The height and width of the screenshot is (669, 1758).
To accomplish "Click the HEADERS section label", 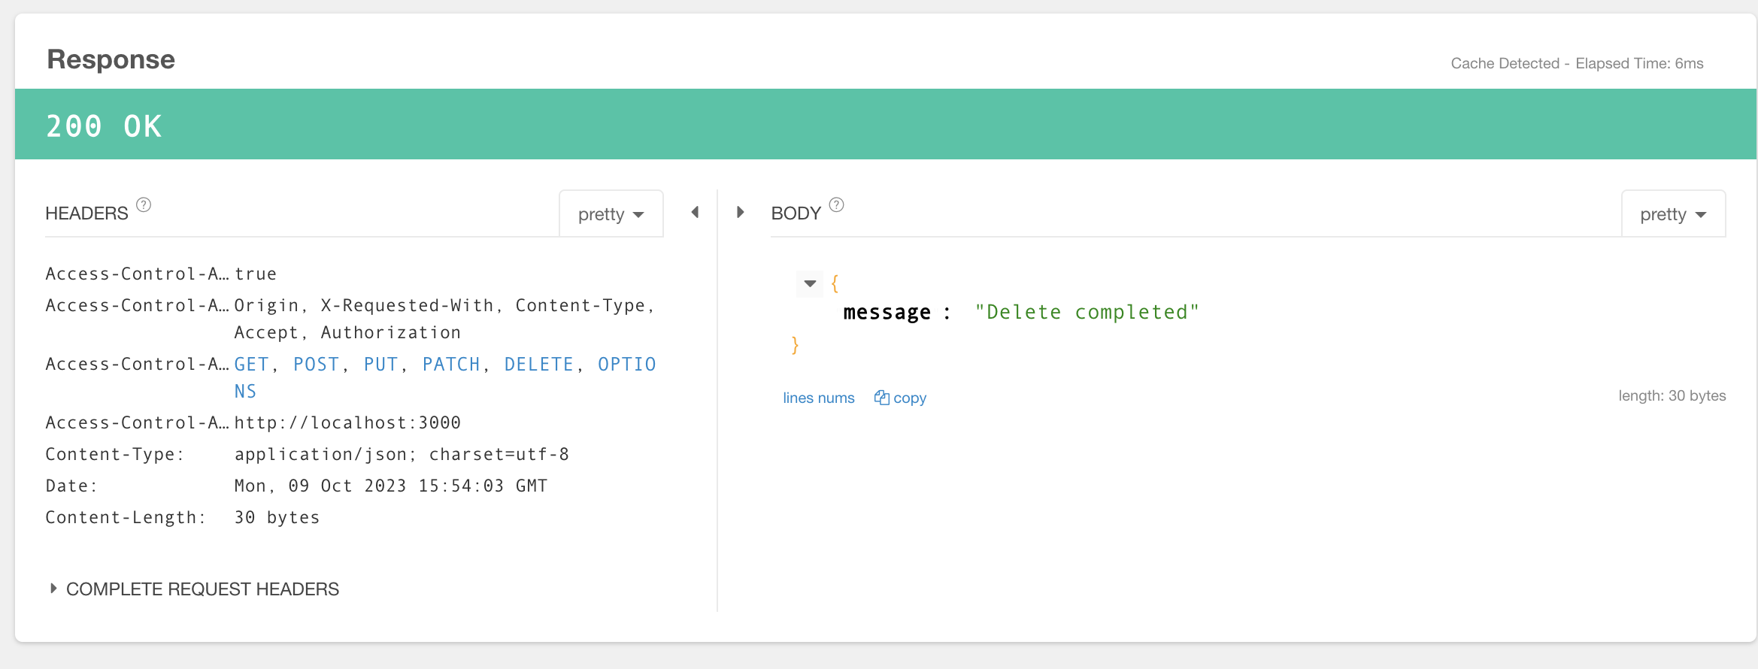I will pyautogui.click(x=87, y=213).
